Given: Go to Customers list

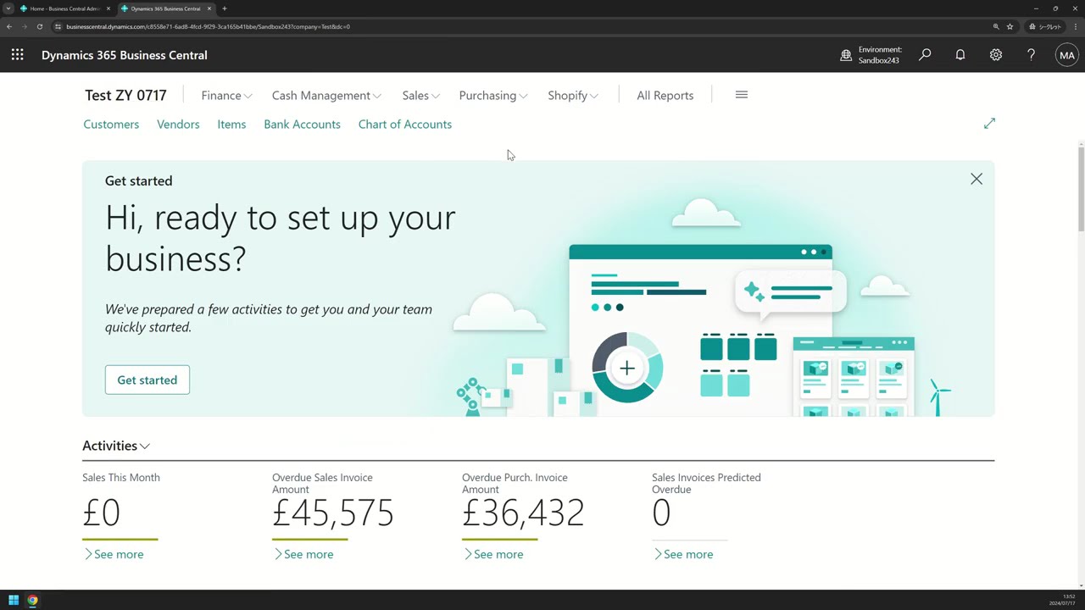Looking at the screenshot, I should [111, 125].
